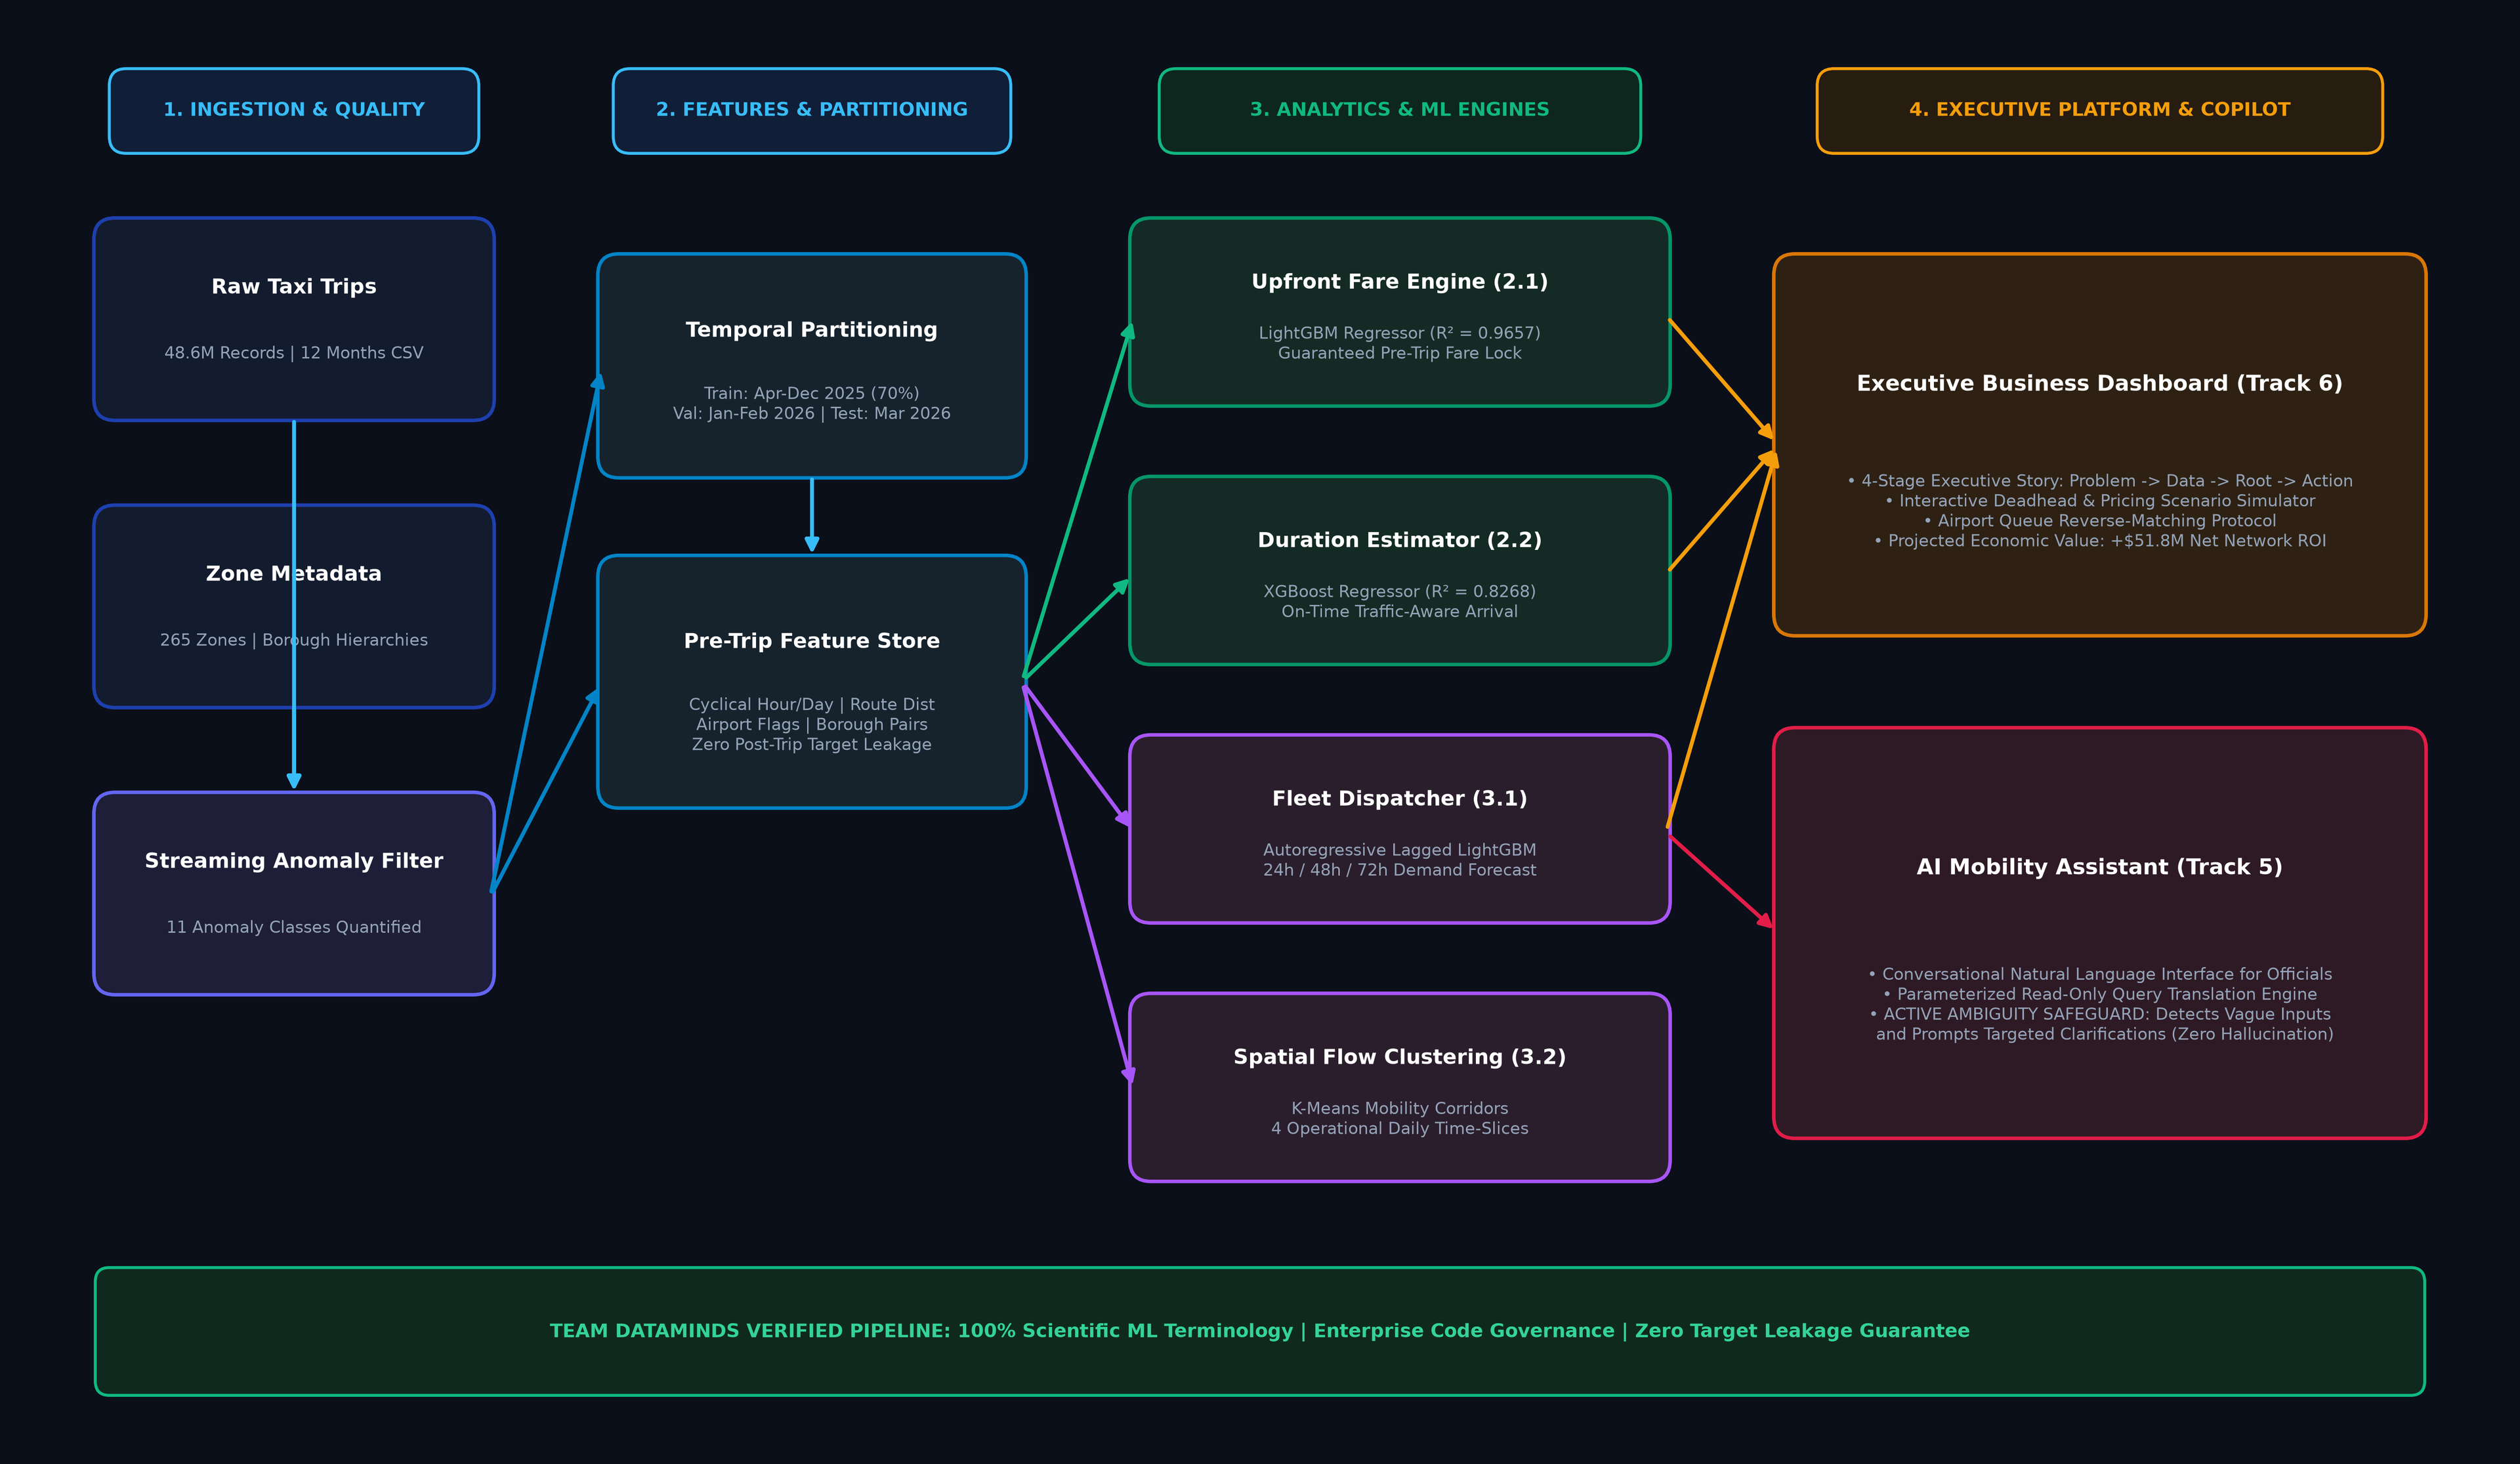Click 'Conversational Natural Language Interface' bullet
The width and height of the screenshot is (2520, 1464).
pyautogui.click(x=2099, y=974)
